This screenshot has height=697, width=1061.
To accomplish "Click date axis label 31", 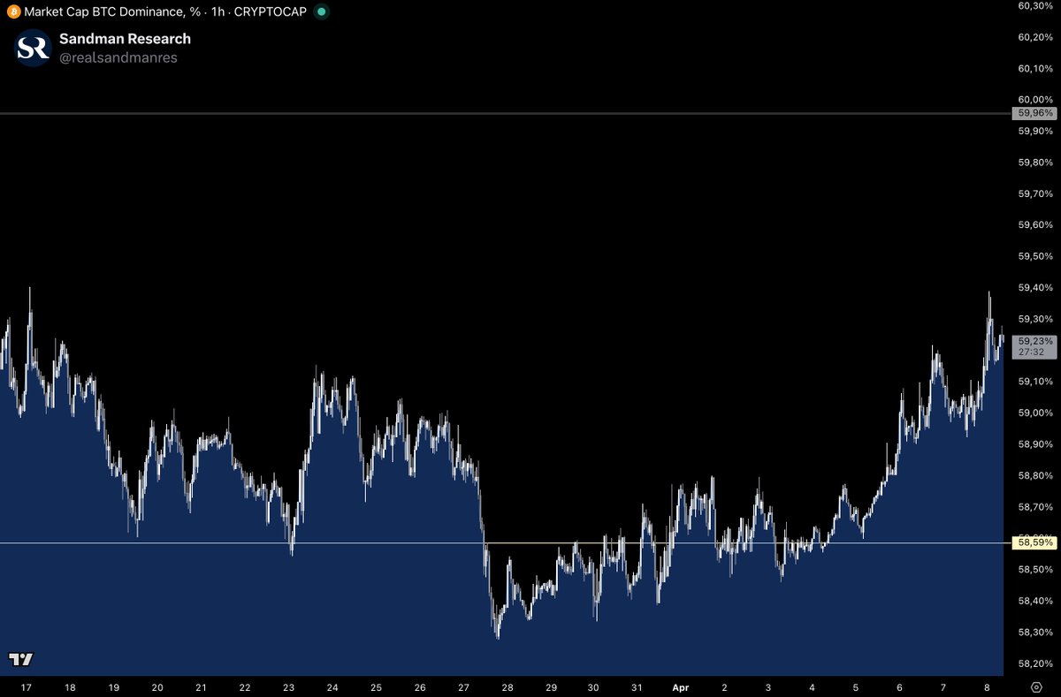I will [637, 687].
